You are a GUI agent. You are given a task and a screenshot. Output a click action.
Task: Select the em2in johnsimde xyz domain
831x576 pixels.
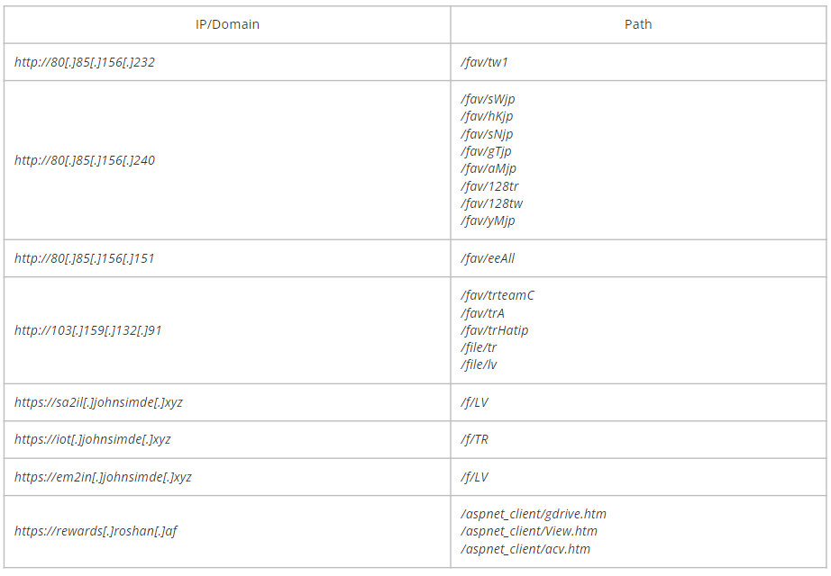(x=103, y=477)
